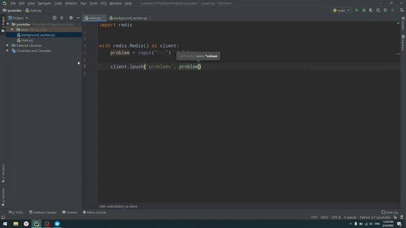The width and height of the screenshot is (406, 228).
Task: Collapse the youtube project root folder
Action: pyautogui.click(x=8, y=24)
